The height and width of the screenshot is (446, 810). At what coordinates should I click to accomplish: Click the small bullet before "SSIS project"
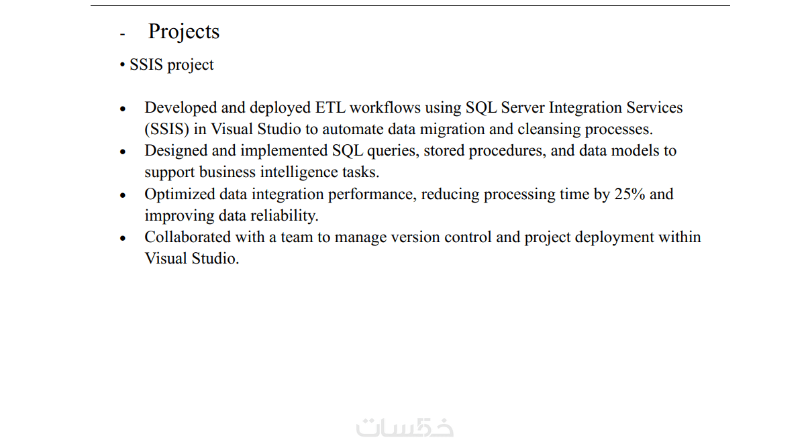123,65
